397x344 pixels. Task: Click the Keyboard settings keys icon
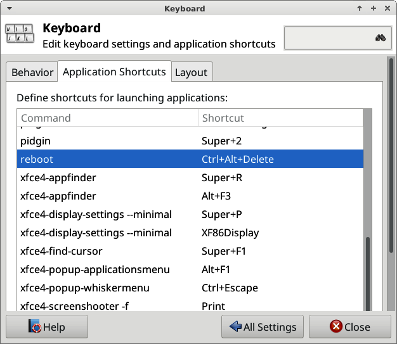click(20, 34)
